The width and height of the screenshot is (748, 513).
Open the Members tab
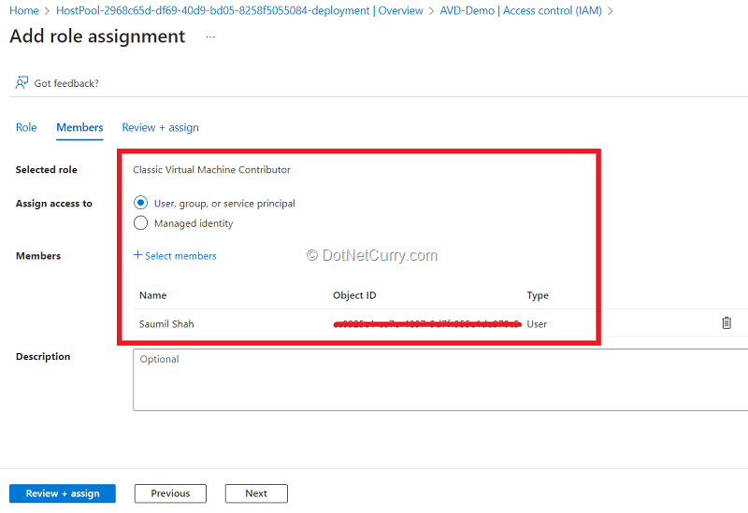tap(79, 127)
